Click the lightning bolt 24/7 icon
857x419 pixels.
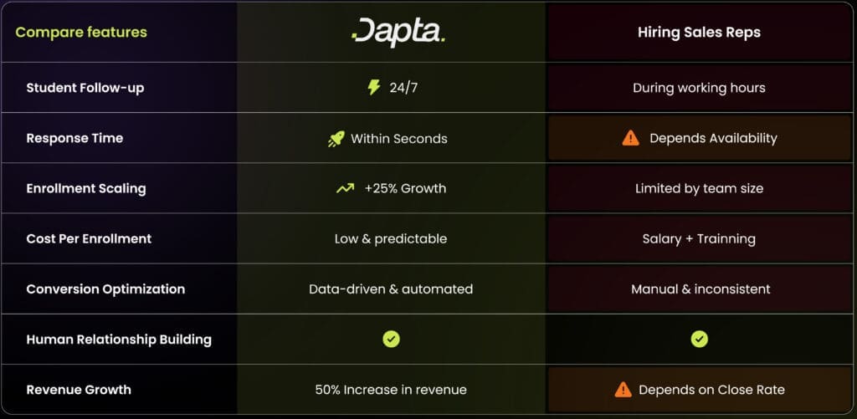point(373,87)
